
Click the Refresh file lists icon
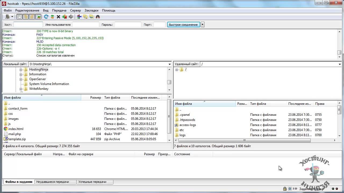(46, 17)
